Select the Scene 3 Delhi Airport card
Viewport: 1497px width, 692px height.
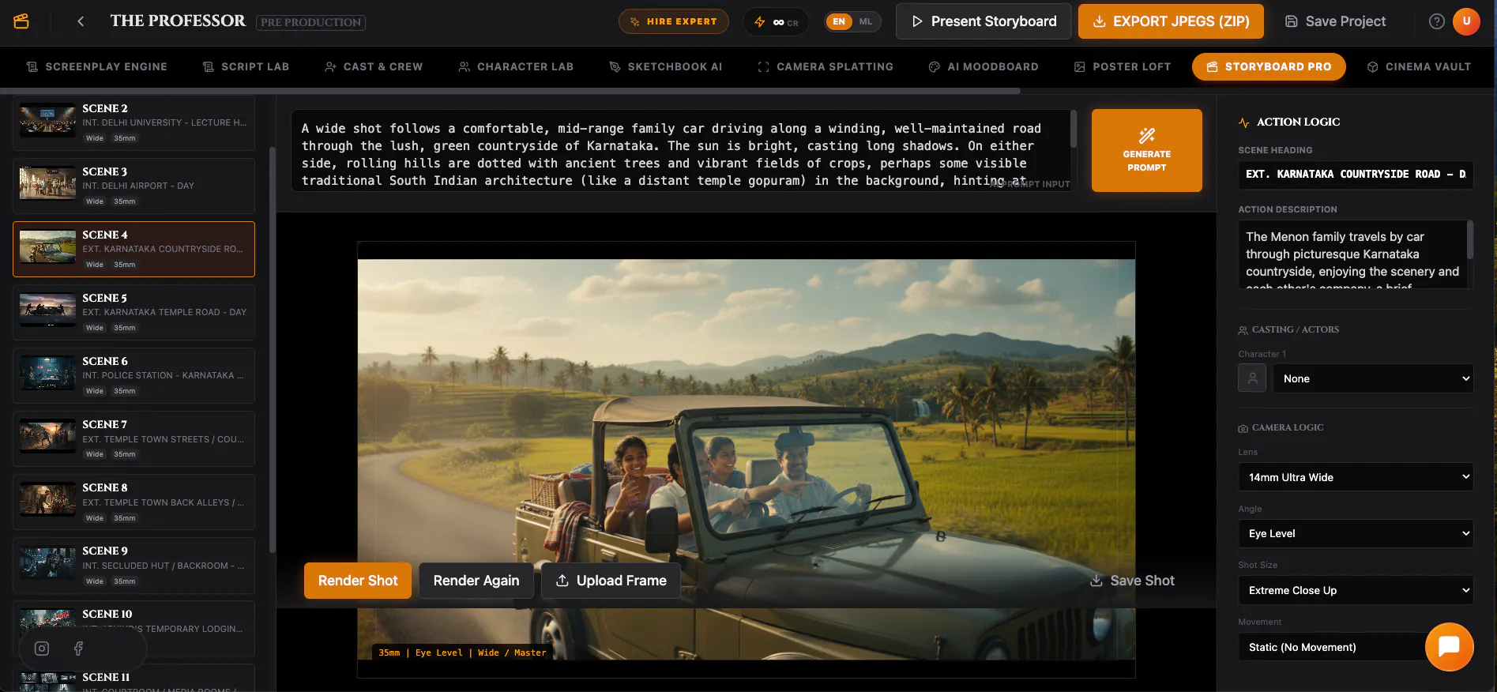pyautogui.click(x=134, y=186)
